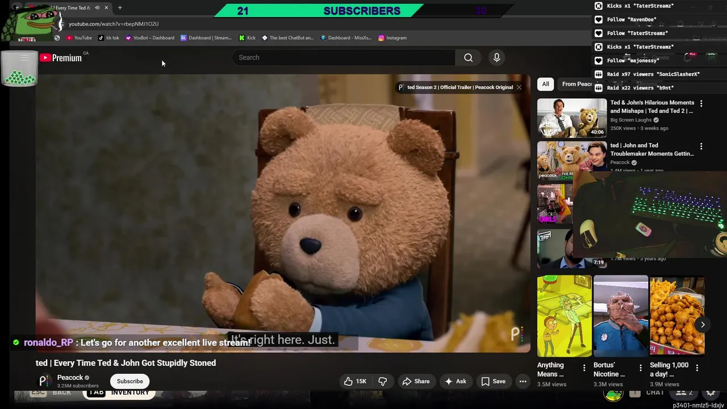The image size is (727, 409).
Task: Click the magnifier search button
Action: click(468, 57)
